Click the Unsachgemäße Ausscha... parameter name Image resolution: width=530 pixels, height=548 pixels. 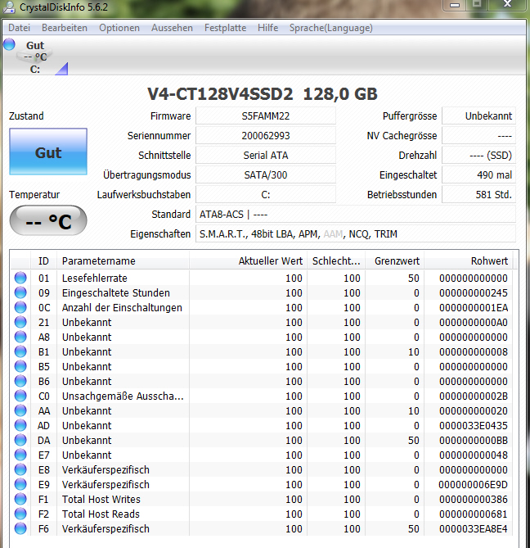pyautogui.click(x=123, y=396)
